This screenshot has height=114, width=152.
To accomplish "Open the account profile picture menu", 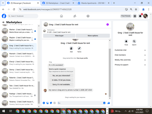I will point(146,16).
